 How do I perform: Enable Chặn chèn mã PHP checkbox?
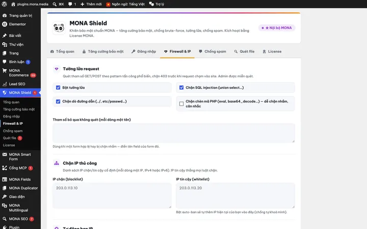pyautogui.click(x=181, y=104)
